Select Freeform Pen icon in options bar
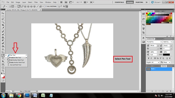175x98 pixels. (x=22, y=6)
